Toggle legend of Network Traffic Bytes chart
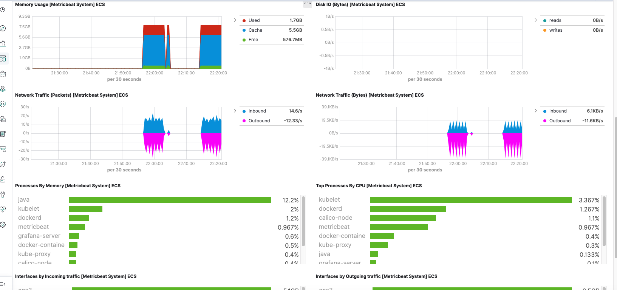Screen dimensions: 617x290 [535, 111]
